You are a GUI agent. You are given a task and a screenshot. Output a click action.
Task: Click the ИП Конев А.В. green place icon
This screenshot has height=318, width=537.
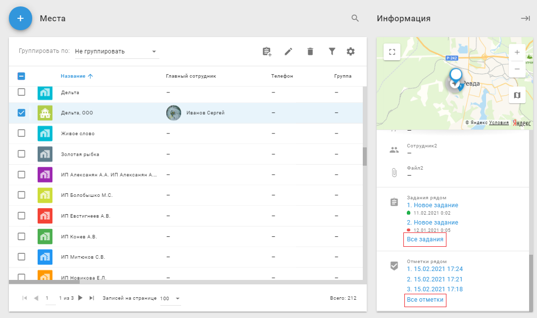[45, 236]
